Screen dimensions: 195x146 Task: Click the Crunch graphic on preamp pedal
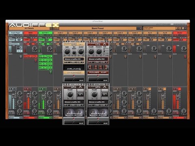(74, 68)
